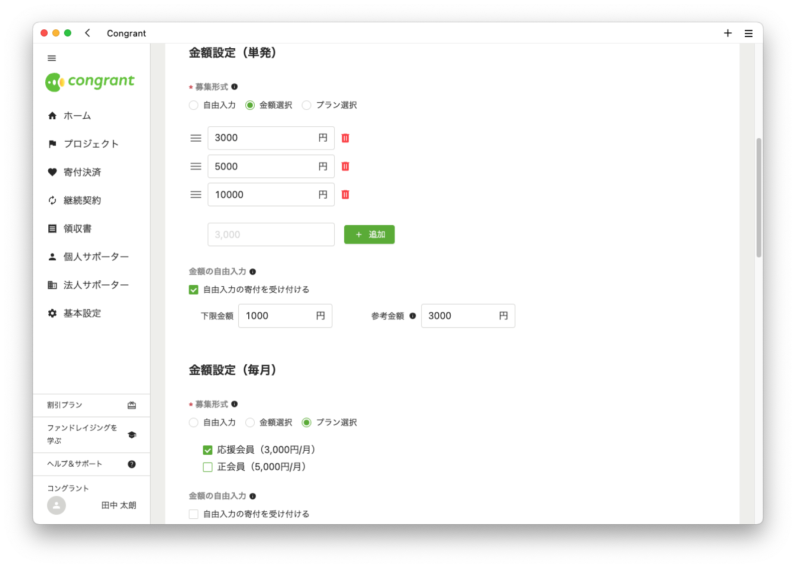The width and height of the screenshot is (796, 568).
Task: Uncheck 自由入力の寄付を受け付ける in 単発 section
Action: [x=194, y=290]
